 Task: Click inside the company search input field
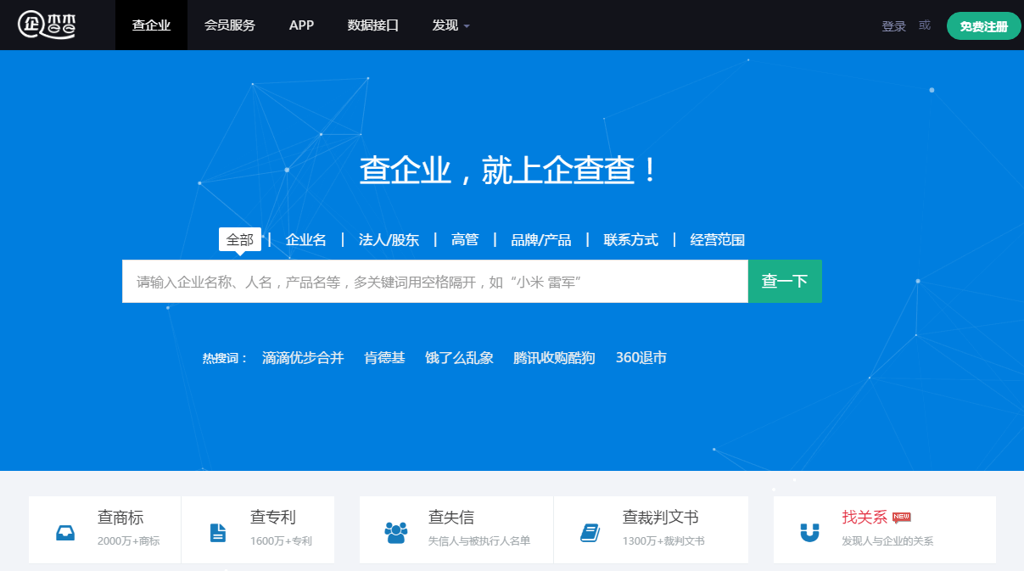[x=424, y=281]
